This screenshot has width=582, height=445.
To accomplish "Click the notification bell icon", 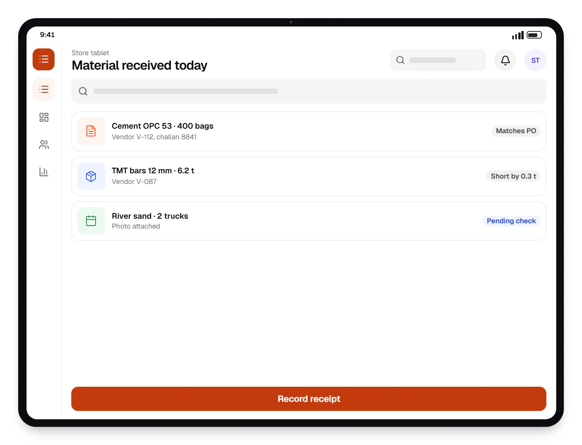I will [505, 60].
